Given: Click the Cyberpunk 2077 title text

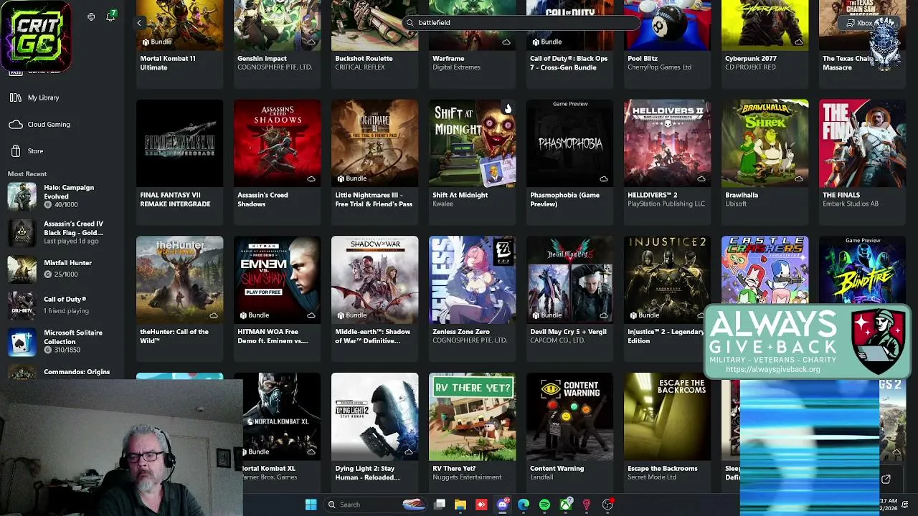Looking at the screenshot, I should point(751,59).
